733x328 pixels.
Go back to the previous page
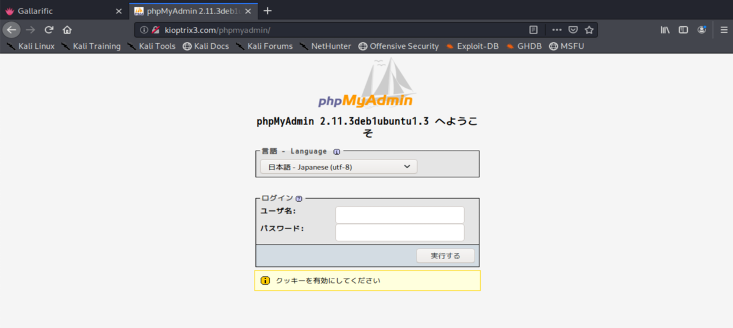12,29
